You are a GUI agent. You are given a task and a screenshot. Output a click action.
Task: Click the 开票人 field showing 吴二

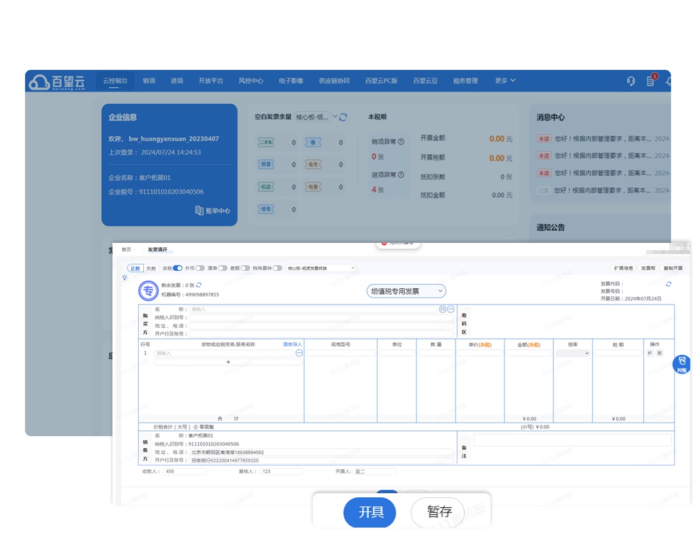tap(375, 472)
